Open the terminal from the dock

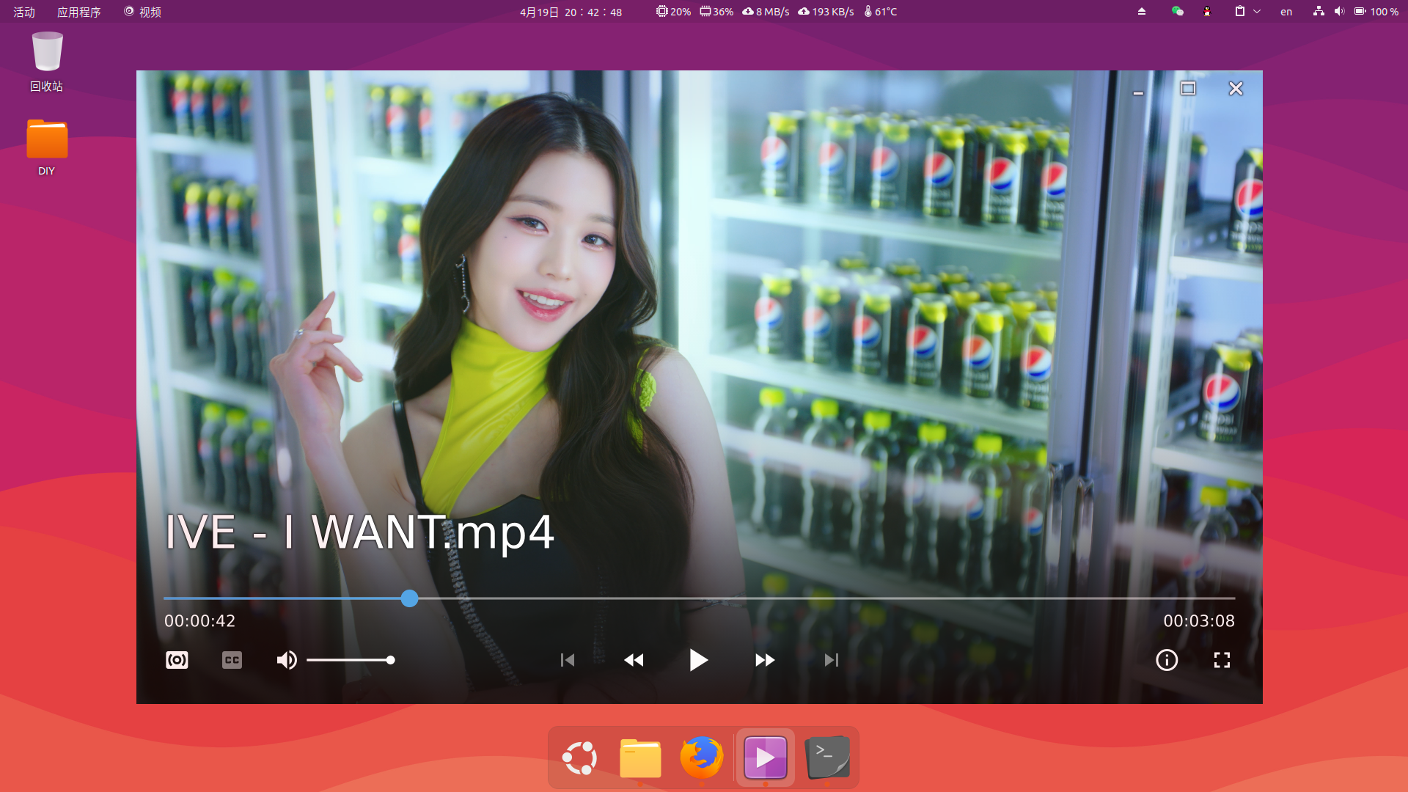click(827, 757)
